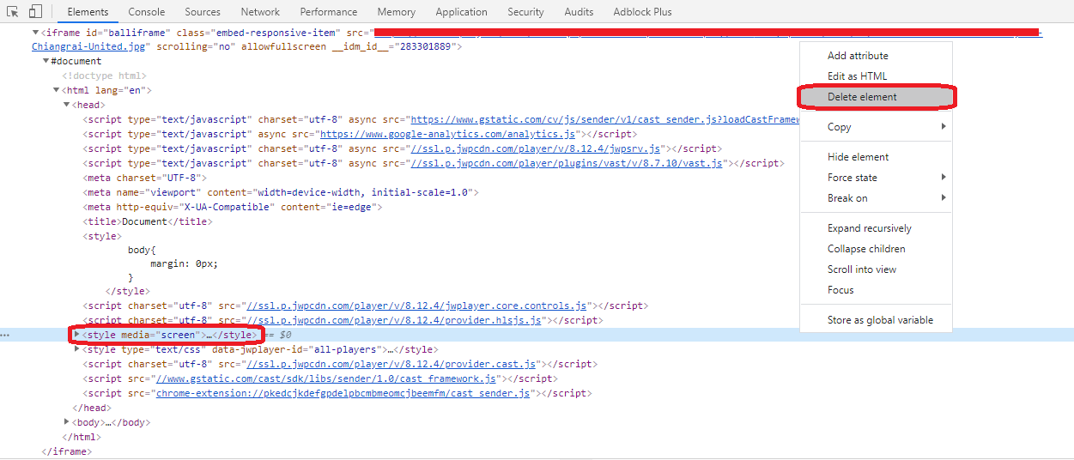Select Expand recursively in context menu
This screenshot has width=1074, height=460.
876,228
